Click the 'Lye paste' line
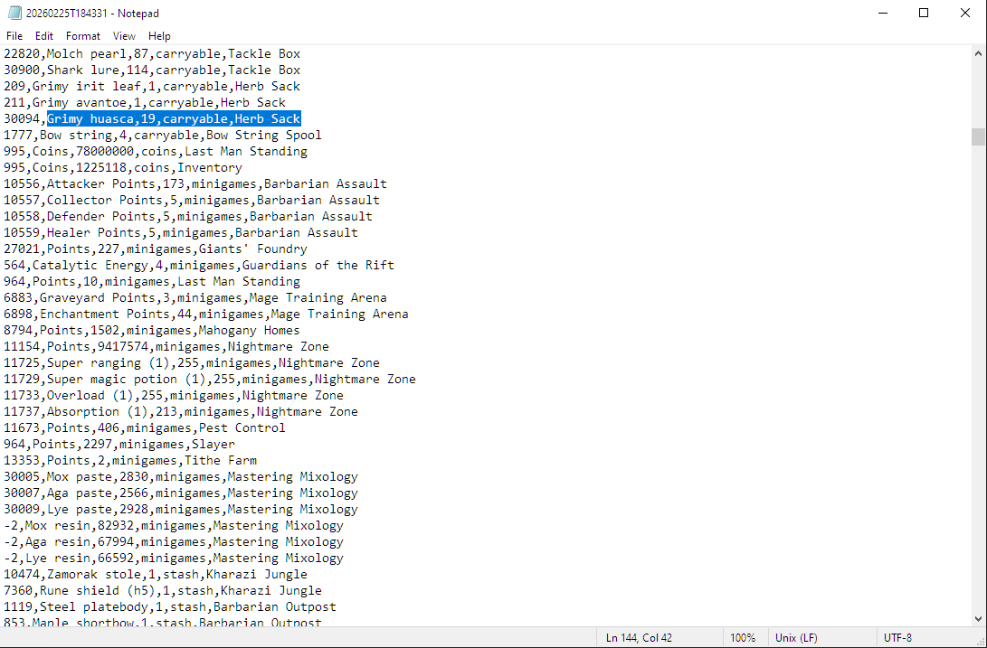 [x=181, y=511]
